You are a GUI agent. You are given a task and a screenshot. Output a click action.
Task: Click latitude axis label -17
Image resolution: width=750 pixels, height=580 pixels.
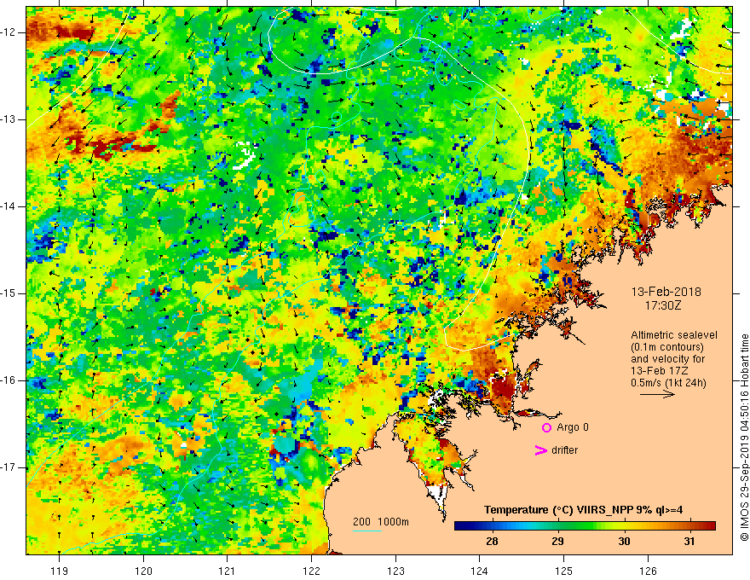9,467
